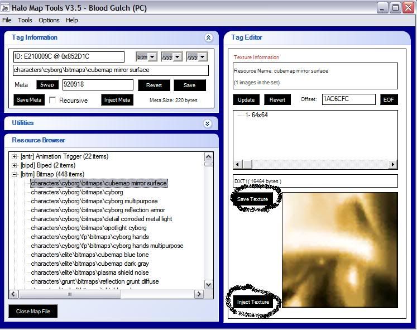Select elite plasma shield noise bitmap

tap(90, 272)
